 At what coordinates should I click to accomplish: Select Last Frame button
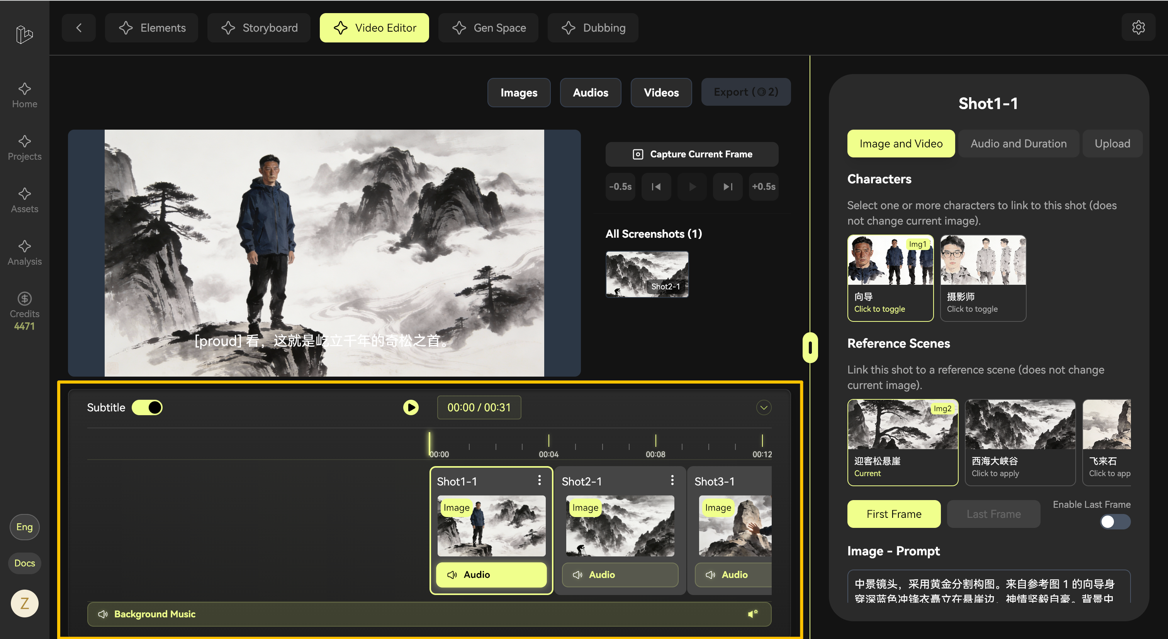pyautogui.click(x=993, y=514)
